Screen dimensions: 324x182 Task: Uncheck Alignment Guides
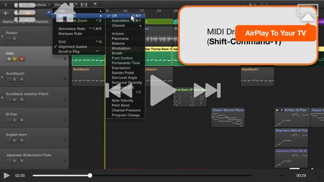click(79, 47)
